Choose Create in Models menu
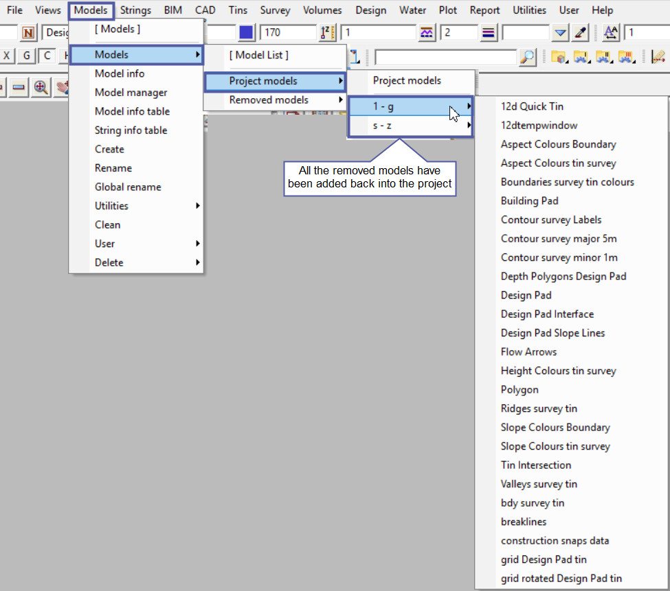This screenshot has width=670, height=591. (136, 149)
